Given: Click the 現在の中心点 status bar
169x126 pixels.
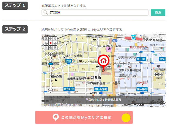Looking at the screenshot, I should click(104, 100).
